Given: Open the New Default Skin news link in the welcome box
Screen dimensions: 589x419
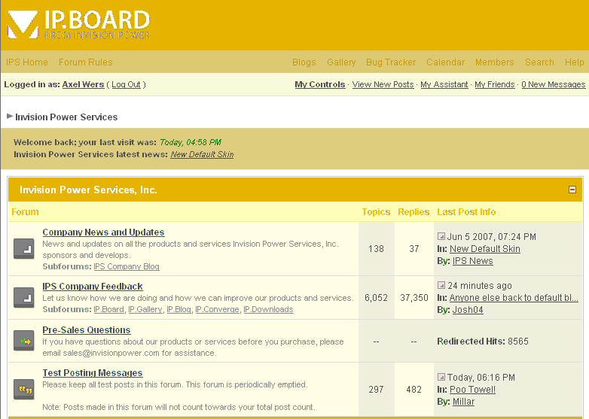Looking at the screenshot, I should [202, 154].
